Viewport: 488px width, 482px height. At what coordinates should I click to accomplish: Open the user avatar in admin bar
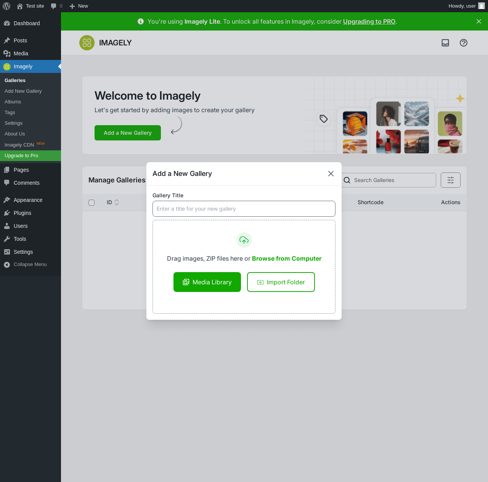(x=482, y=6)
